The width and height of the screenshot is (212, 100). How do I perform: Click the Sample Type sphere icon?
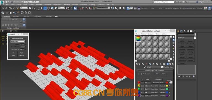coord(174,37)
